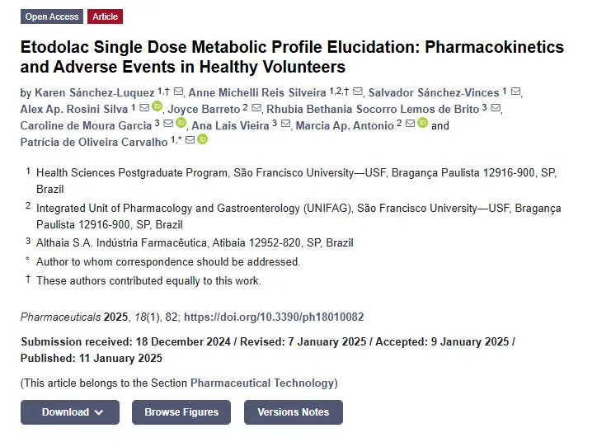Open author name Patrícia de Oliveira Carvalho
597x442 pixels.
94,143
